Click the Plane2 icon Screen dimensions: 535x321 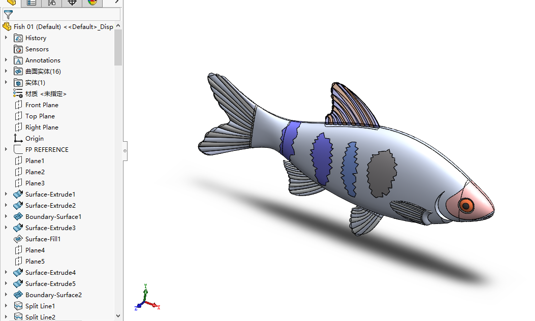click(x=18, y=172)
